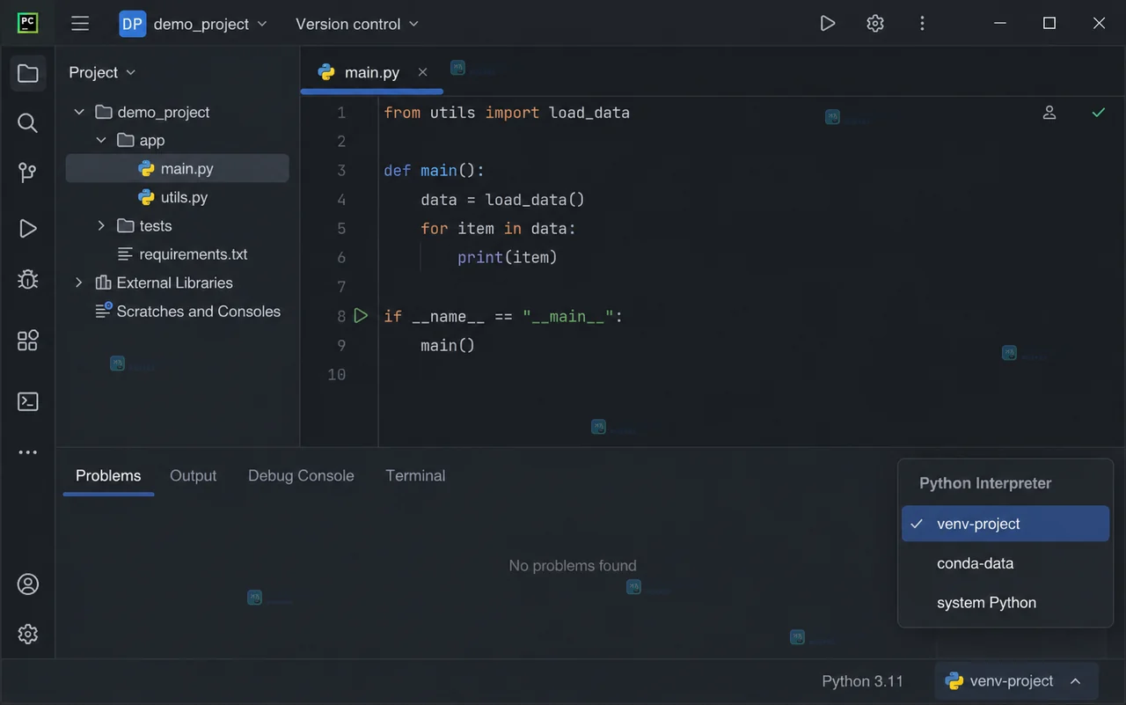Click the green inspection checkmark in editor
This screenshot has height=705, width=1126.
tap(1099, 113)
